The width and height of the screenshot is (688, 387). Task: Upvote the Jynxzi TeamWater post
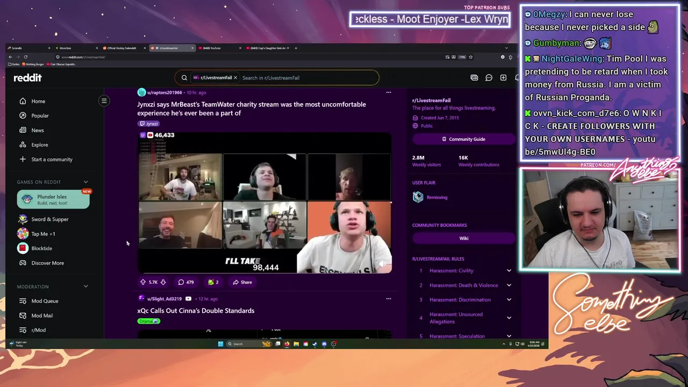point(143,282)
